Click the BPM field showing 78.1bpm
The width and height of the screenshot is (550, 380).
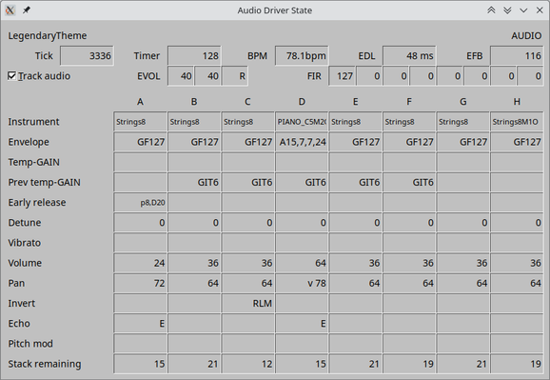(302, 55)
